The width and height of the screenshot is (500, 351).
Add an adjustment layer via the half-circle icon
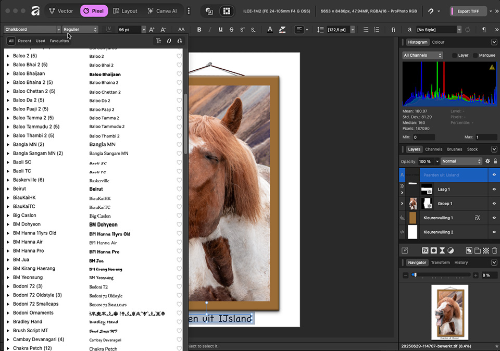(x=451, y=251)
